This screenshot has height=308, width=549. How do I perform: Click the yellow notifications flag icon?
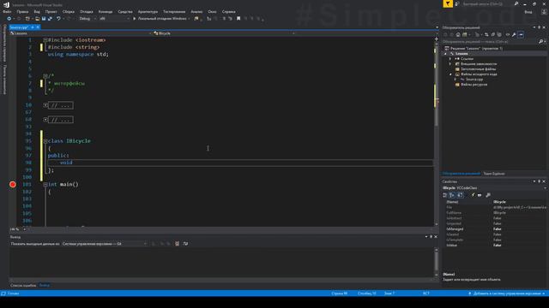(448, 3)
